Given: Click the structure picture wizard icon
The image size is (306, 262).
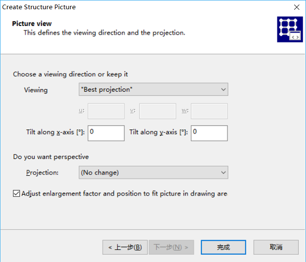Looking at the screenshot, I should point(290,29).
